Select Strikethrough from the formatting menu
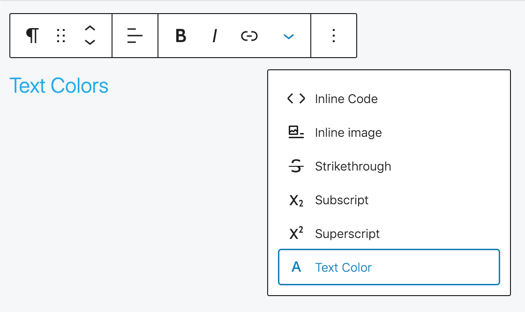The height and width of the screenshot is (312, 525). 353,166
